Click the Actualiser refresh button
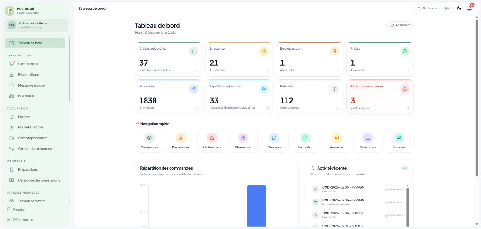Image resolution: width=481 pixels, height=229 pixels. point(400,25)
